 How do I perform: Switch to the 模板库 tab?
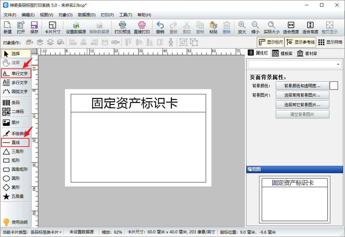(x=282, y=53)
